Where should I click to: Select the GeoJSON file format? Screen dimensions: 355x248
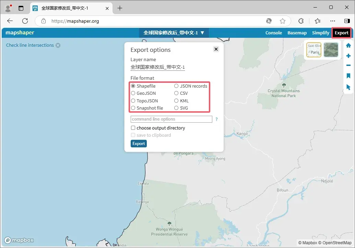point(133,93)
